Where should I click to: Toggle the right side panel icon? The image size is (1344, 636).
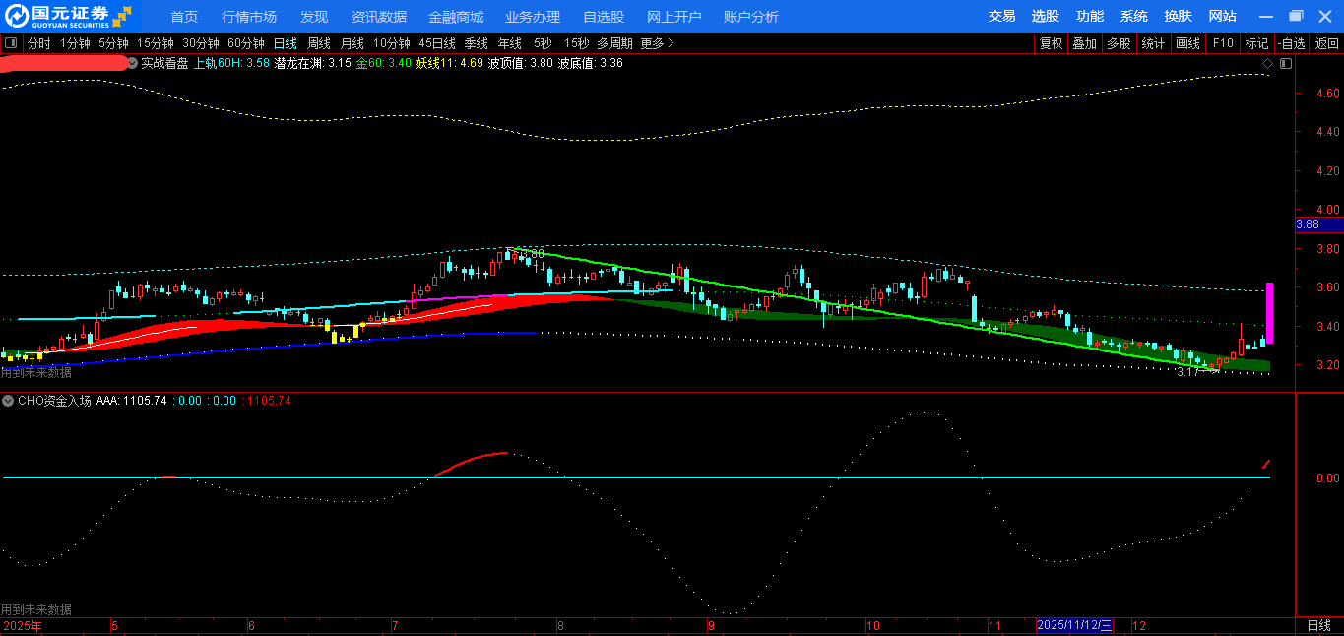1285,64
